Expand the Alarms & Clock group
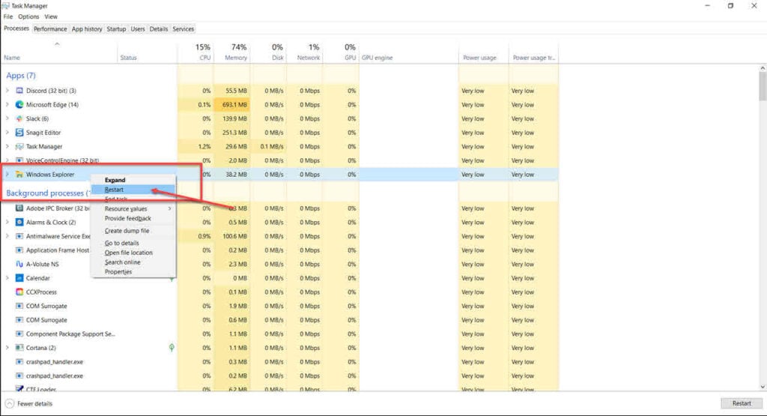767x416 pixels. click(x=7, y=222)
